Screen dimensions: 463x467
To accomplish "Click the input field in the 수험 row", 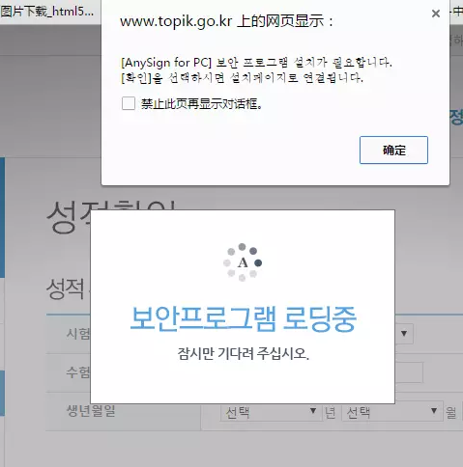I will pyautogui.click(x=409, y=372).
